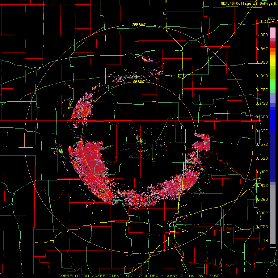Click the 0.947 scale value

coord(262,48)
